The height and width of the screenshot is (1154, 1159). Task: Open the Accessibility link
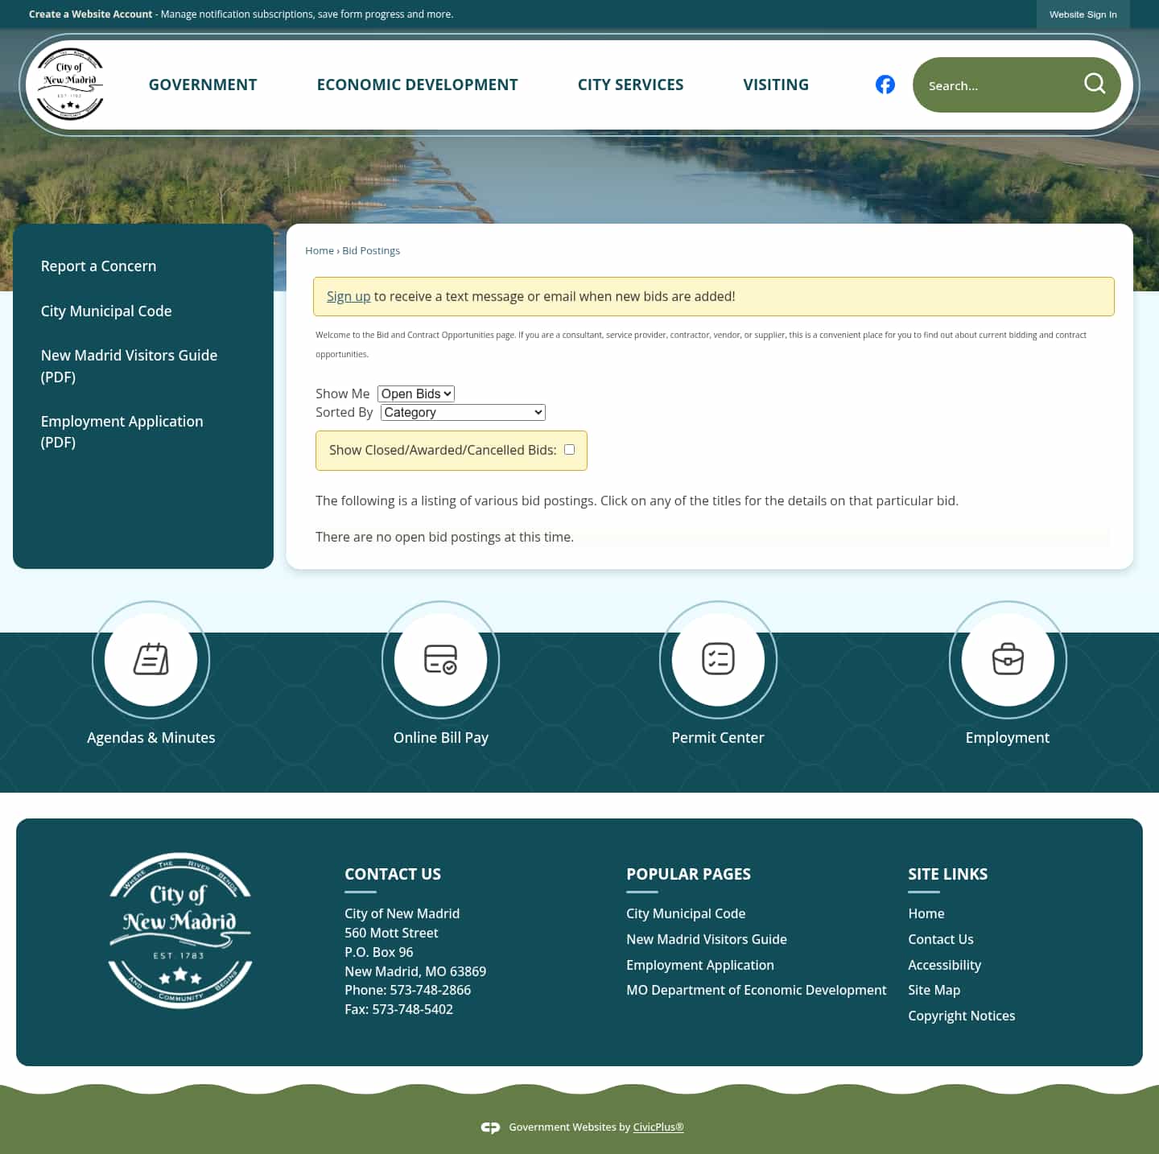(945, 966)
